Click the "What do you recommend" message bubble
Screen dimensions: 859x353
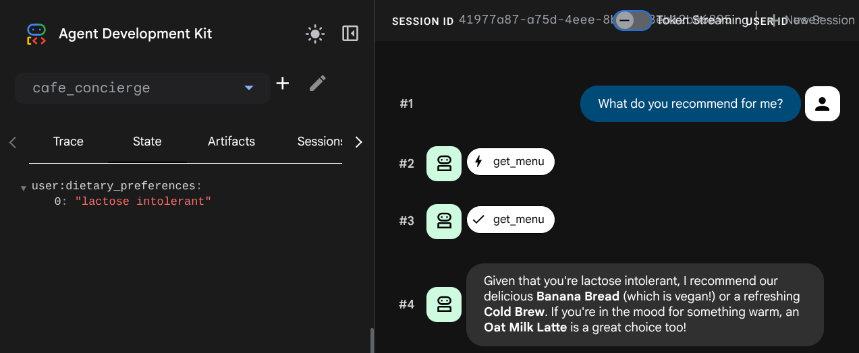pos(690,104)
